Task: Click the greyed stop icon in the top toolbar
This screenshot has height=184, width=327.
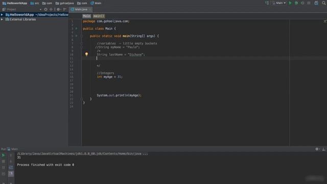Action: point(309,3)
